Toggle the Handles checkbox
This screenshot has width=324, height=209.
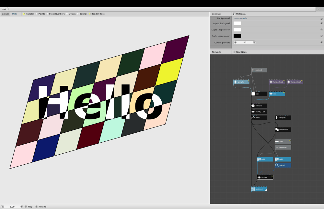pyautogui.click(x=24, y=14)
